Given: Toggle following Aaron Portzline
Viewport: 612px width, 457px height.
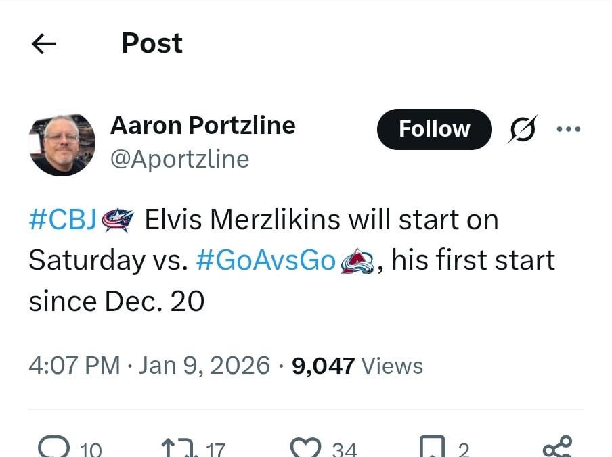Looking at the screenshot, I should tap(434, 128).
